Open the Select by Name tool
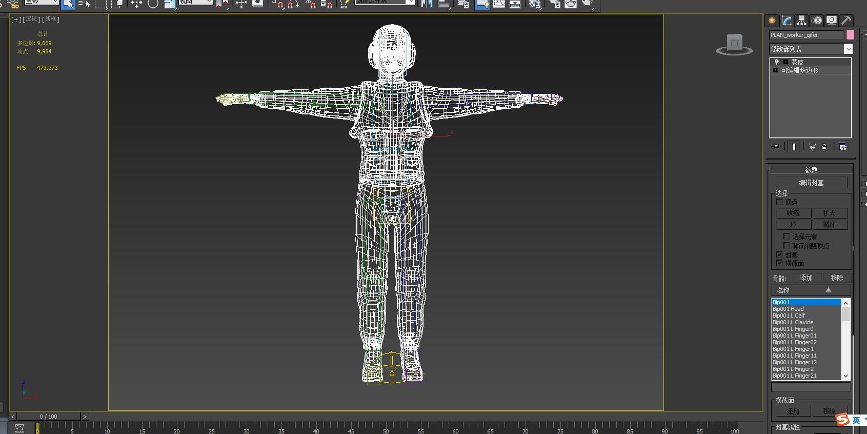The width and height of the screenshot is (867, 434). click(x=85, y=4)
